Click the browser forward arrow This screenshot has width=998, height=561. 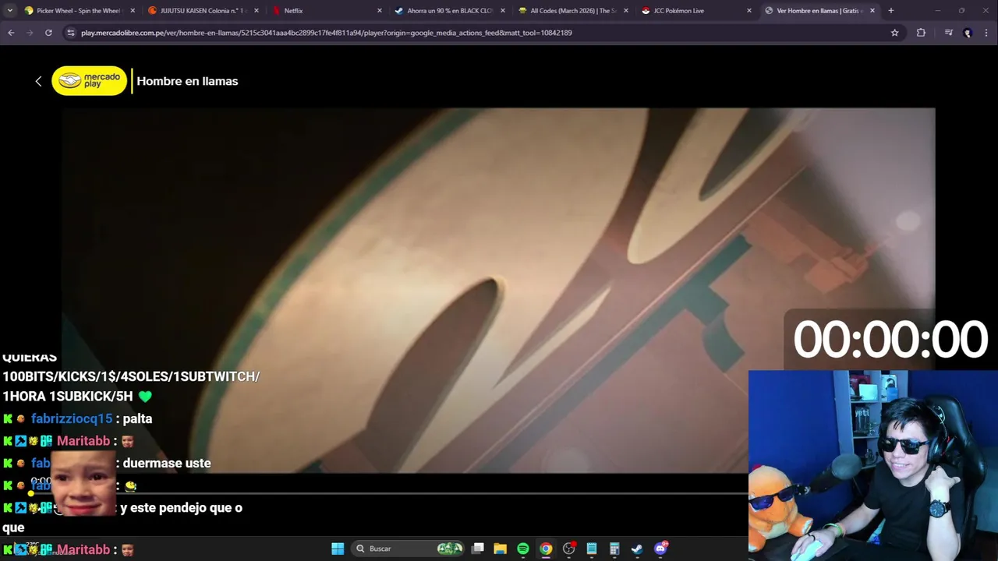[x=30, y=33]
